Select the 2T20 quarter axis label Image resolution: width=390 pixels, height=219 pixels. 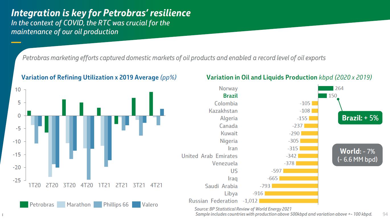click(x=52, y=185)
